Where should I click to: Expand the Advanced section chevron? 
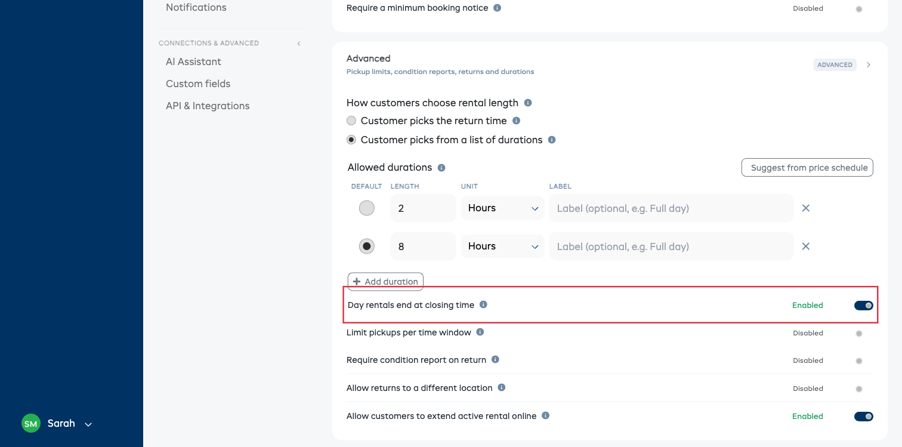click(869, 64)
